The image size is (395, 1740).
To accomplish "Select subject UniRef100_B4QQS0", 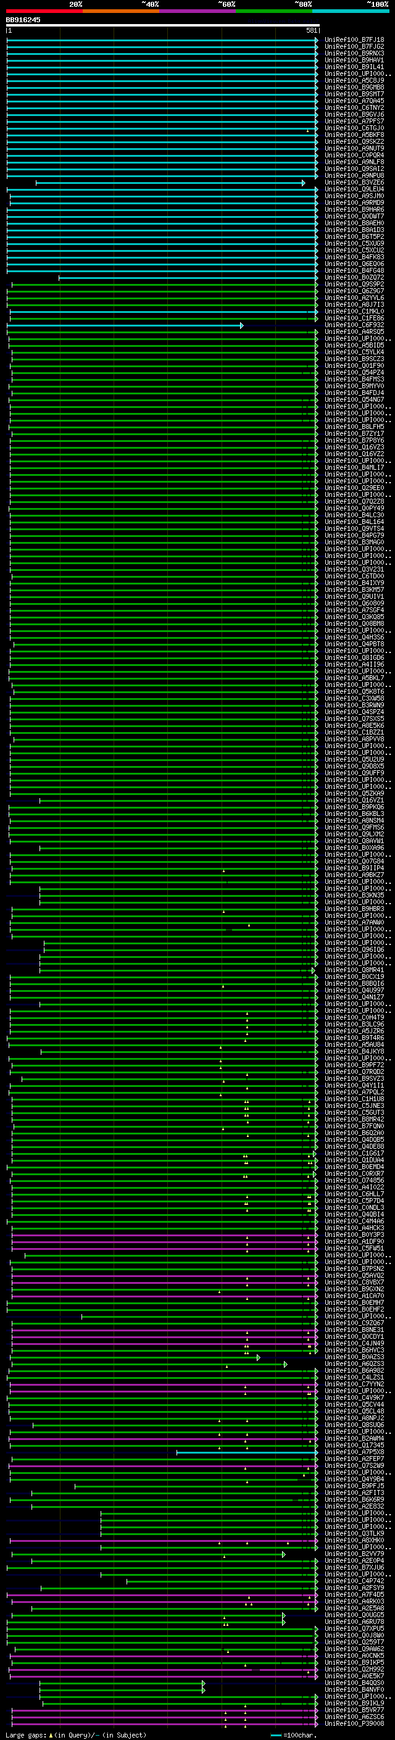I will (354, 1683).
